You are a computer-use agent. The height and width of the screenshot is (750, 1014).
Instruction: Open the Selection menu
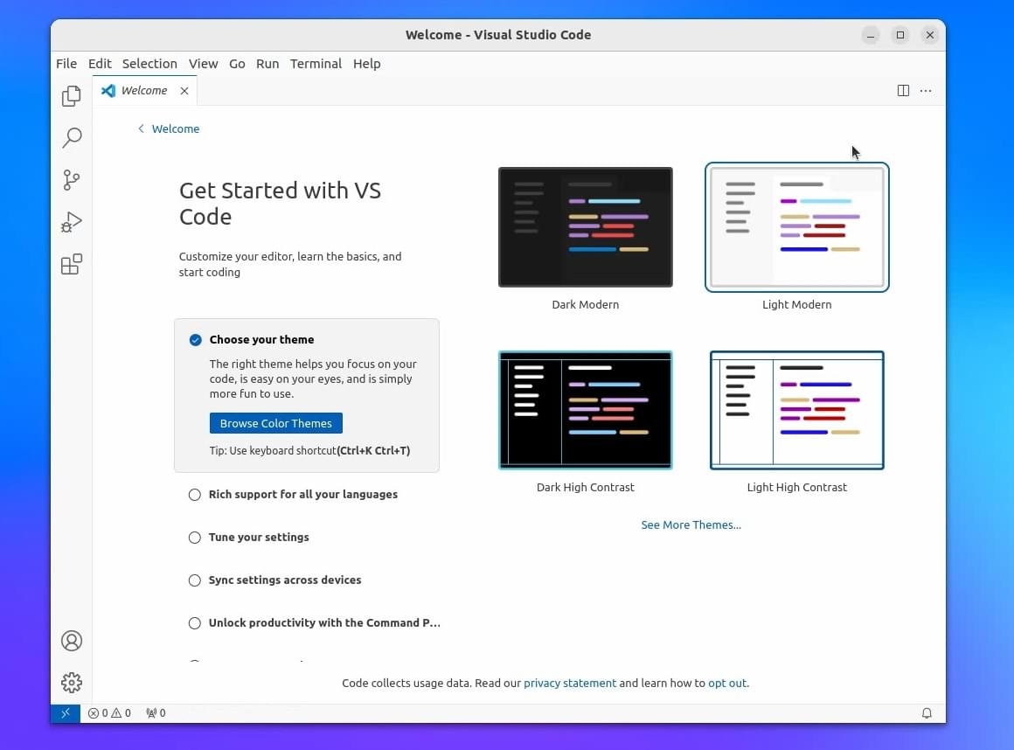click(x=149, y=63)
